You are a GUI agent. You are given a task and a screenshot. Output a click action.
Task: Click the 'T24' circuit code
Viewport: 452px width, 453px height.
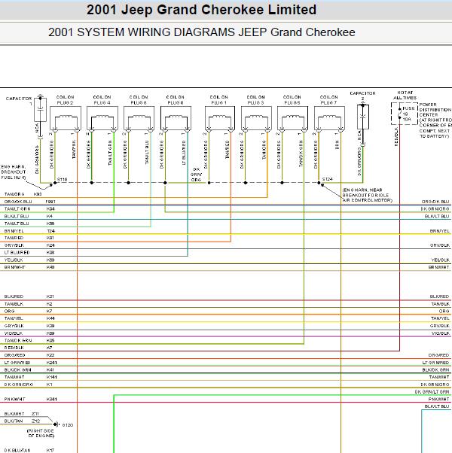50,231
